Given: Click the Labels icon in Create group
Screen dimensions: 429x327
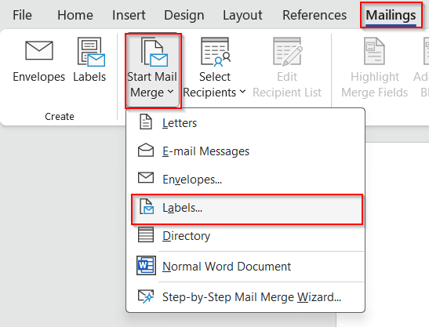Looking at the screenshot, I should pyautogui.click(x=91, y=52).
